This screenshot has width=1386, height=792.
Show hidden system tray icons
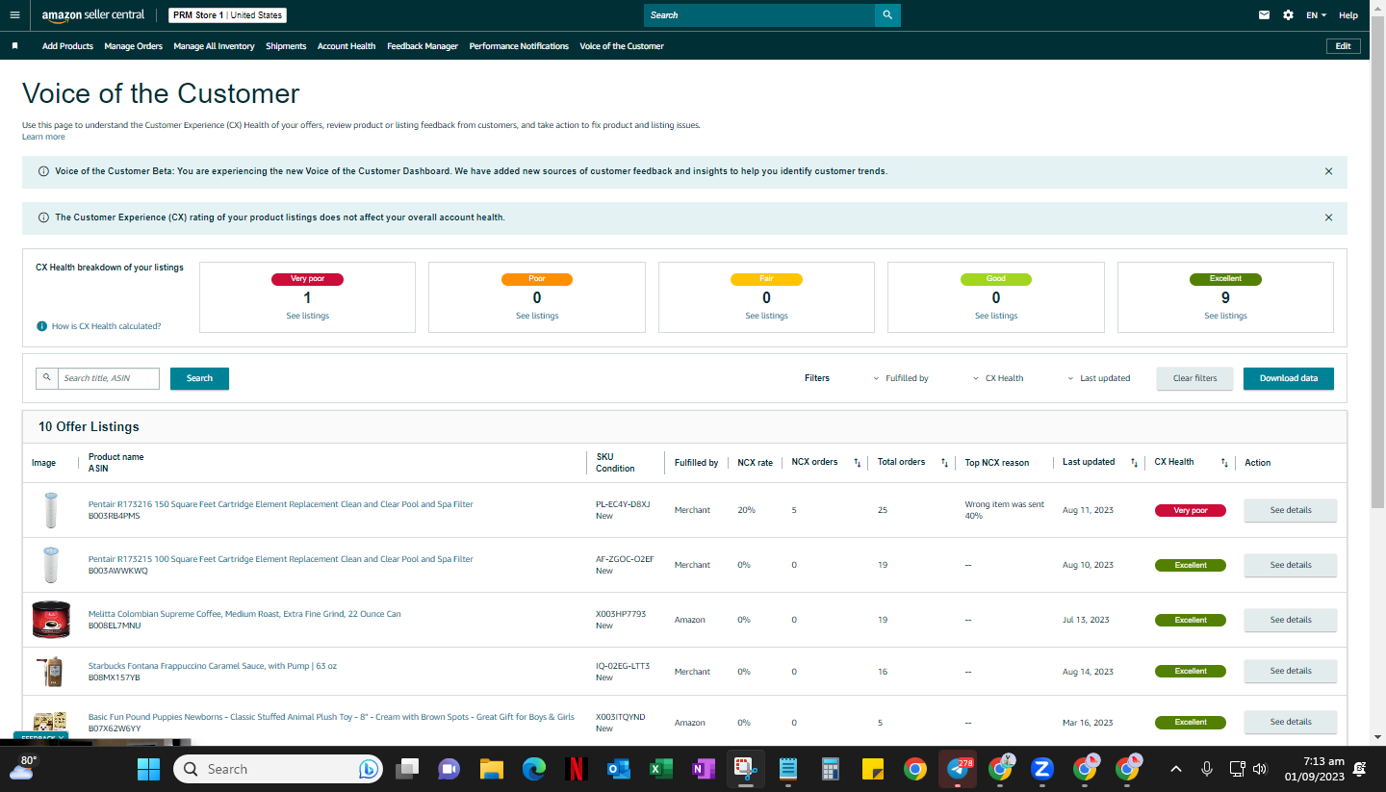click(1176, 769)
